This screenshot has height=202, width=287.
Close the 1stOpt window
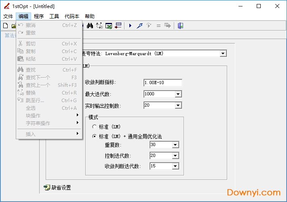[277, 6]
